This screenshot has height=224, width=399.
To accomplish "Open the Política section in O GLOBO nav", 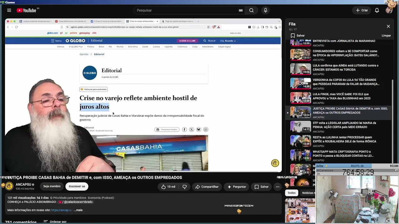I will tap(91, 47).
